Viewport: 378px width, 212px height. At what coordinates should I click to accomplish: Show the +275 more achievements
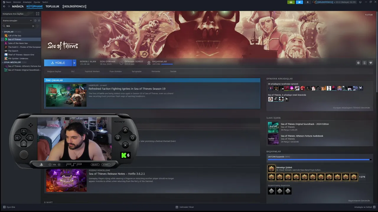click(x=362, y=177)
